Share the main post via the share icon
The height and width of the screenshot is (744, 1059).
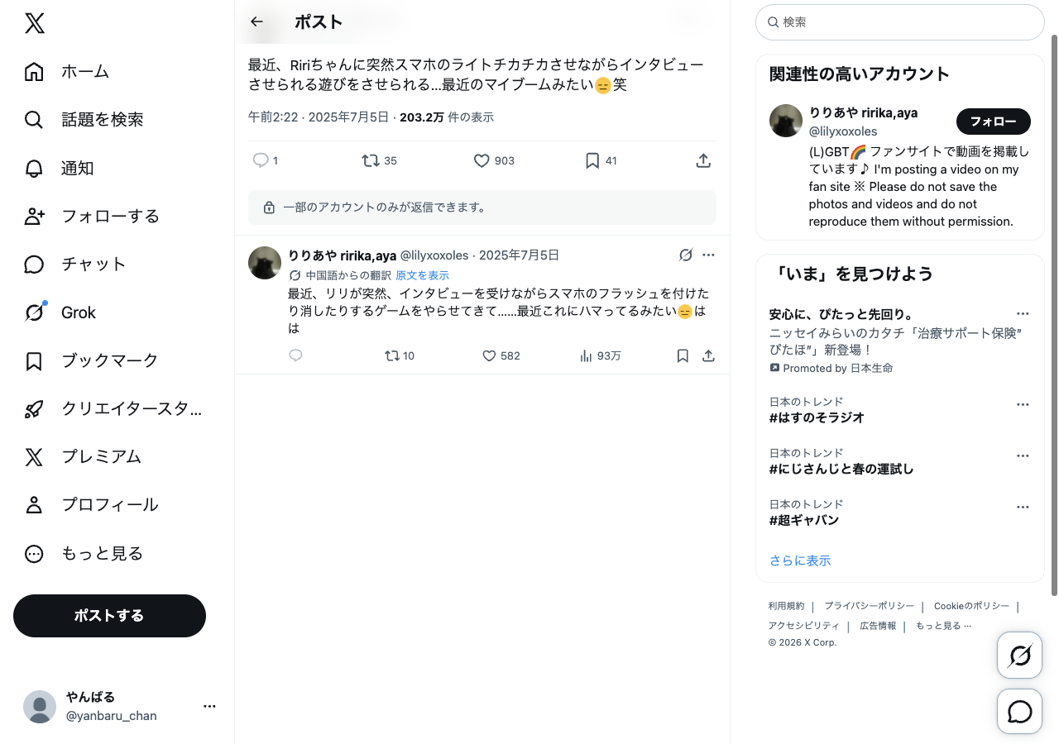click(703, 160)
